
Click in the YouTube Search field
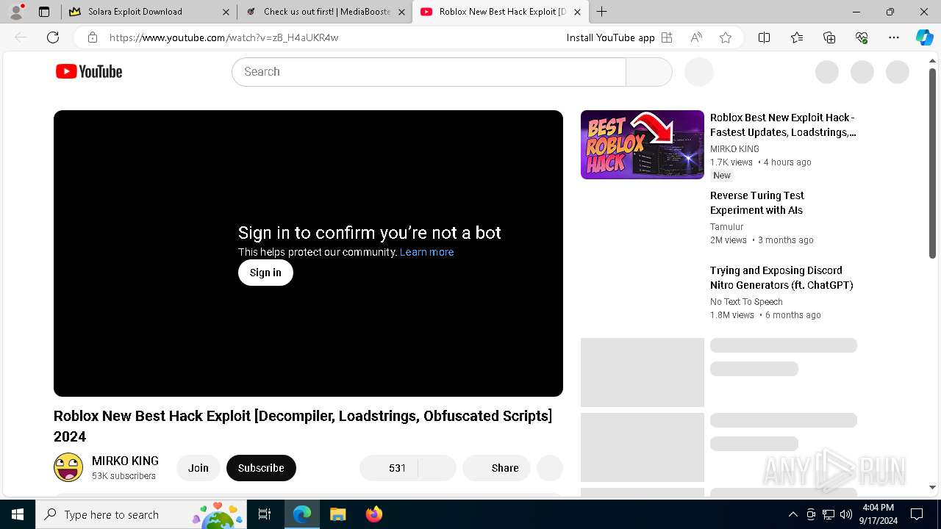click(429, 72)
